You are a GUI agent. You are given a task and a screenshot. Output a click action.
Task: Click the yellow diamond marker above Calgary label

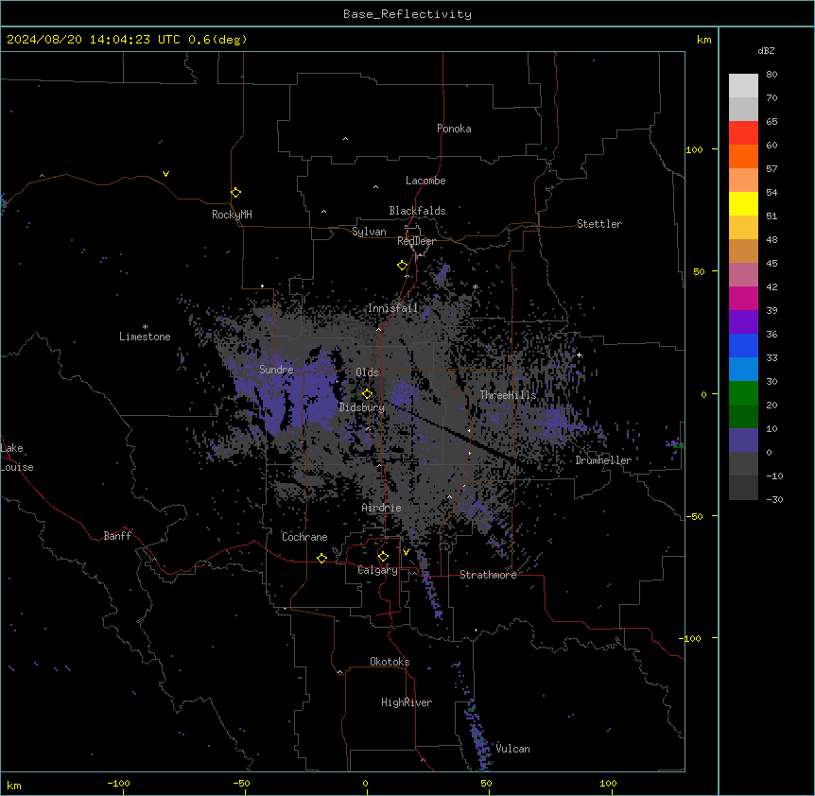[383, 557]
